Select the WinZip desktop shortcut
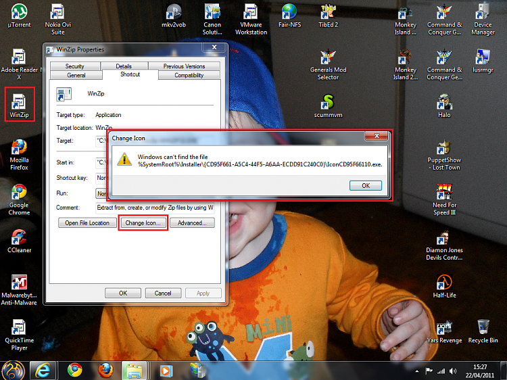Viewport: 507px width, 380px height. [x=19, y=105]
